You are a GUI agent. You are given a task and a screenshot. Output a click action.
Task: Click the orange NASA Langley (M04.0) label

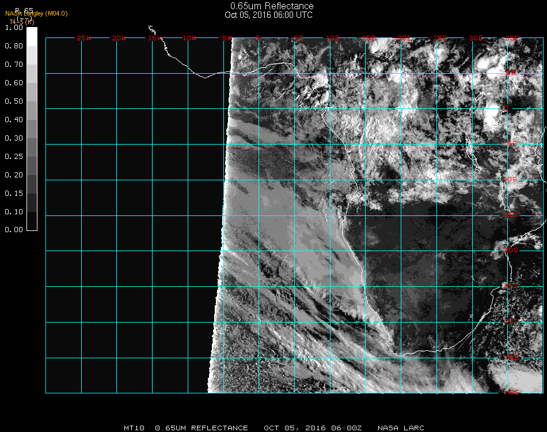(36, 13)
